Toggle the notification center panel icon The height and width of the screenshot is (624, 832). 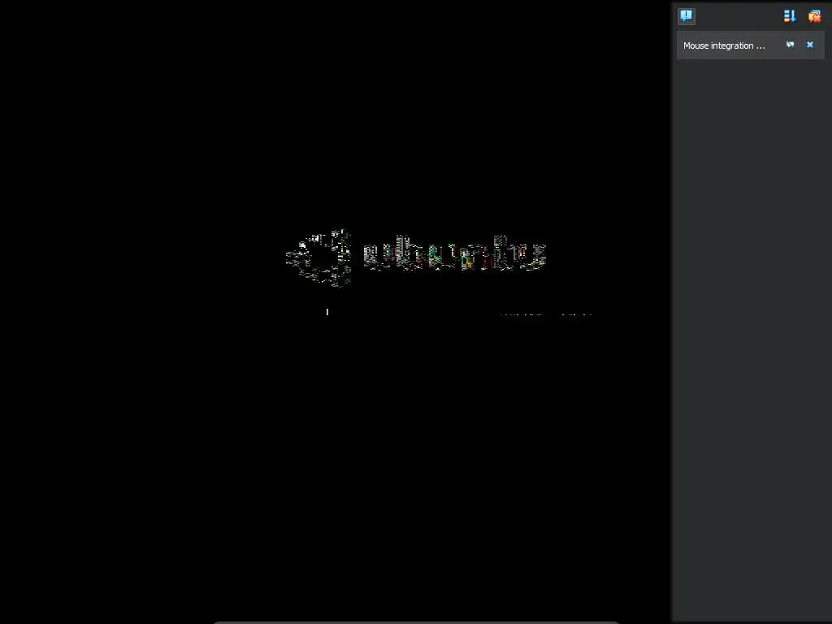tap(686, 16)
